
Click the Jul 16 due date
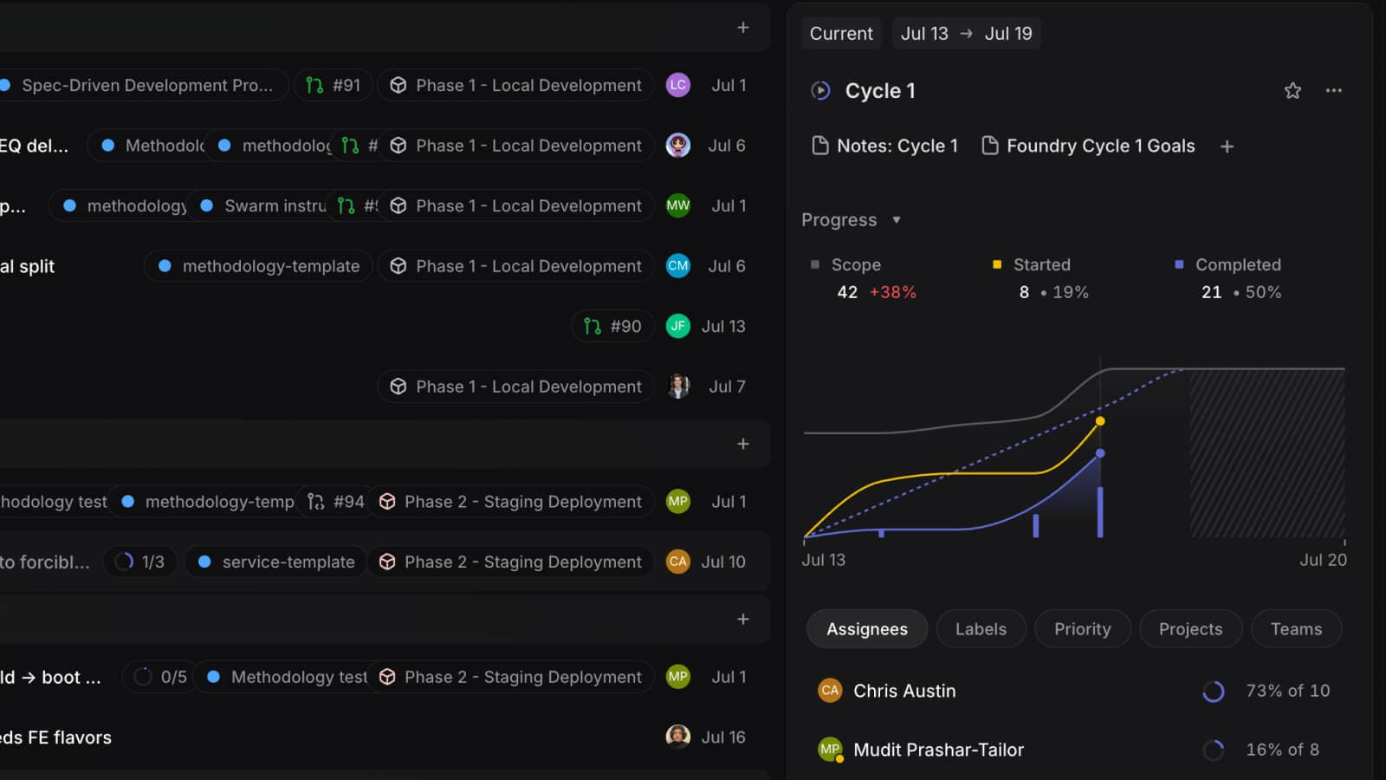tap(723, 737)
